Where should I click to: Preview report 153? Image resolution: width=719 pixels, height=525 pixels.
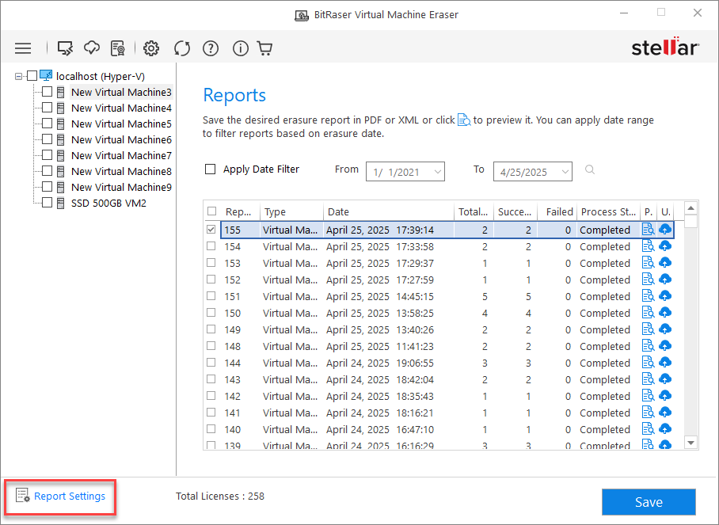coord(648,263)
